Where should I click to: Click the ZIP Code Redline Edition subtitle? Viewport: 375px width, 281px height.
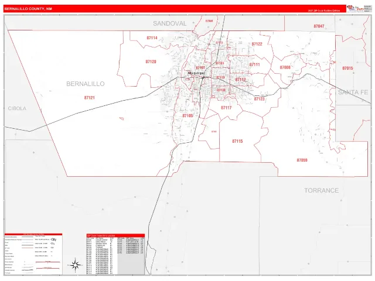coord(324,11)
